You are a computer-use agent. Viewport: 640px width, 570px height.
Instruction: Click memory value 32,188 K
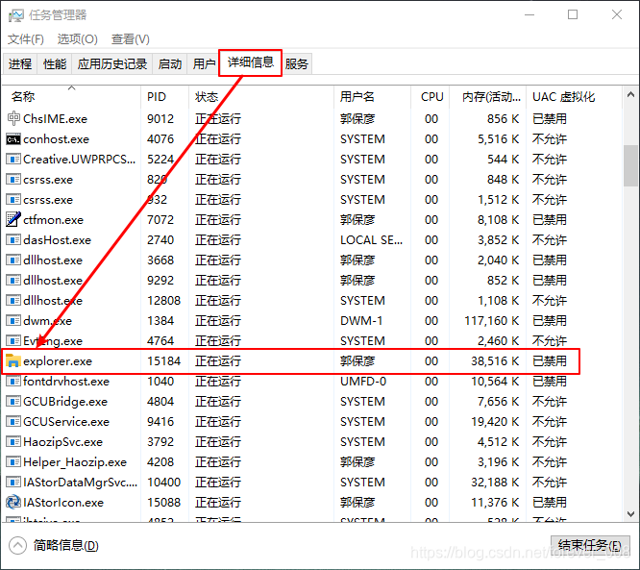(x=495, y=483)
